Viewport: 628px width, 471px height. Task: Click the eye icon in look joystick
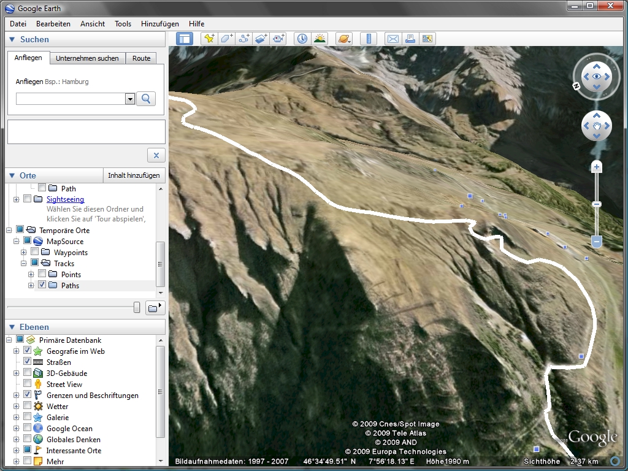(597, 77)
